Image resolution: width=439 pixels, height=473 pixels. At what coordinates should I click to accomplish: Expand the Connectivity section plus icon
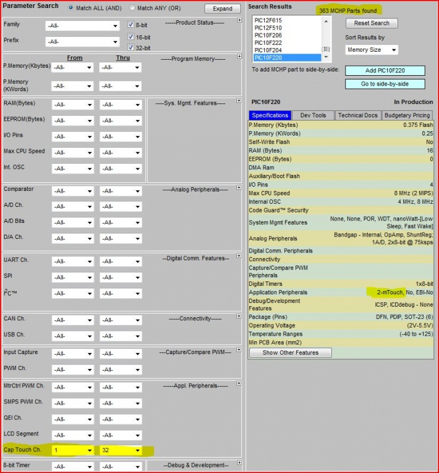[239, 316]
